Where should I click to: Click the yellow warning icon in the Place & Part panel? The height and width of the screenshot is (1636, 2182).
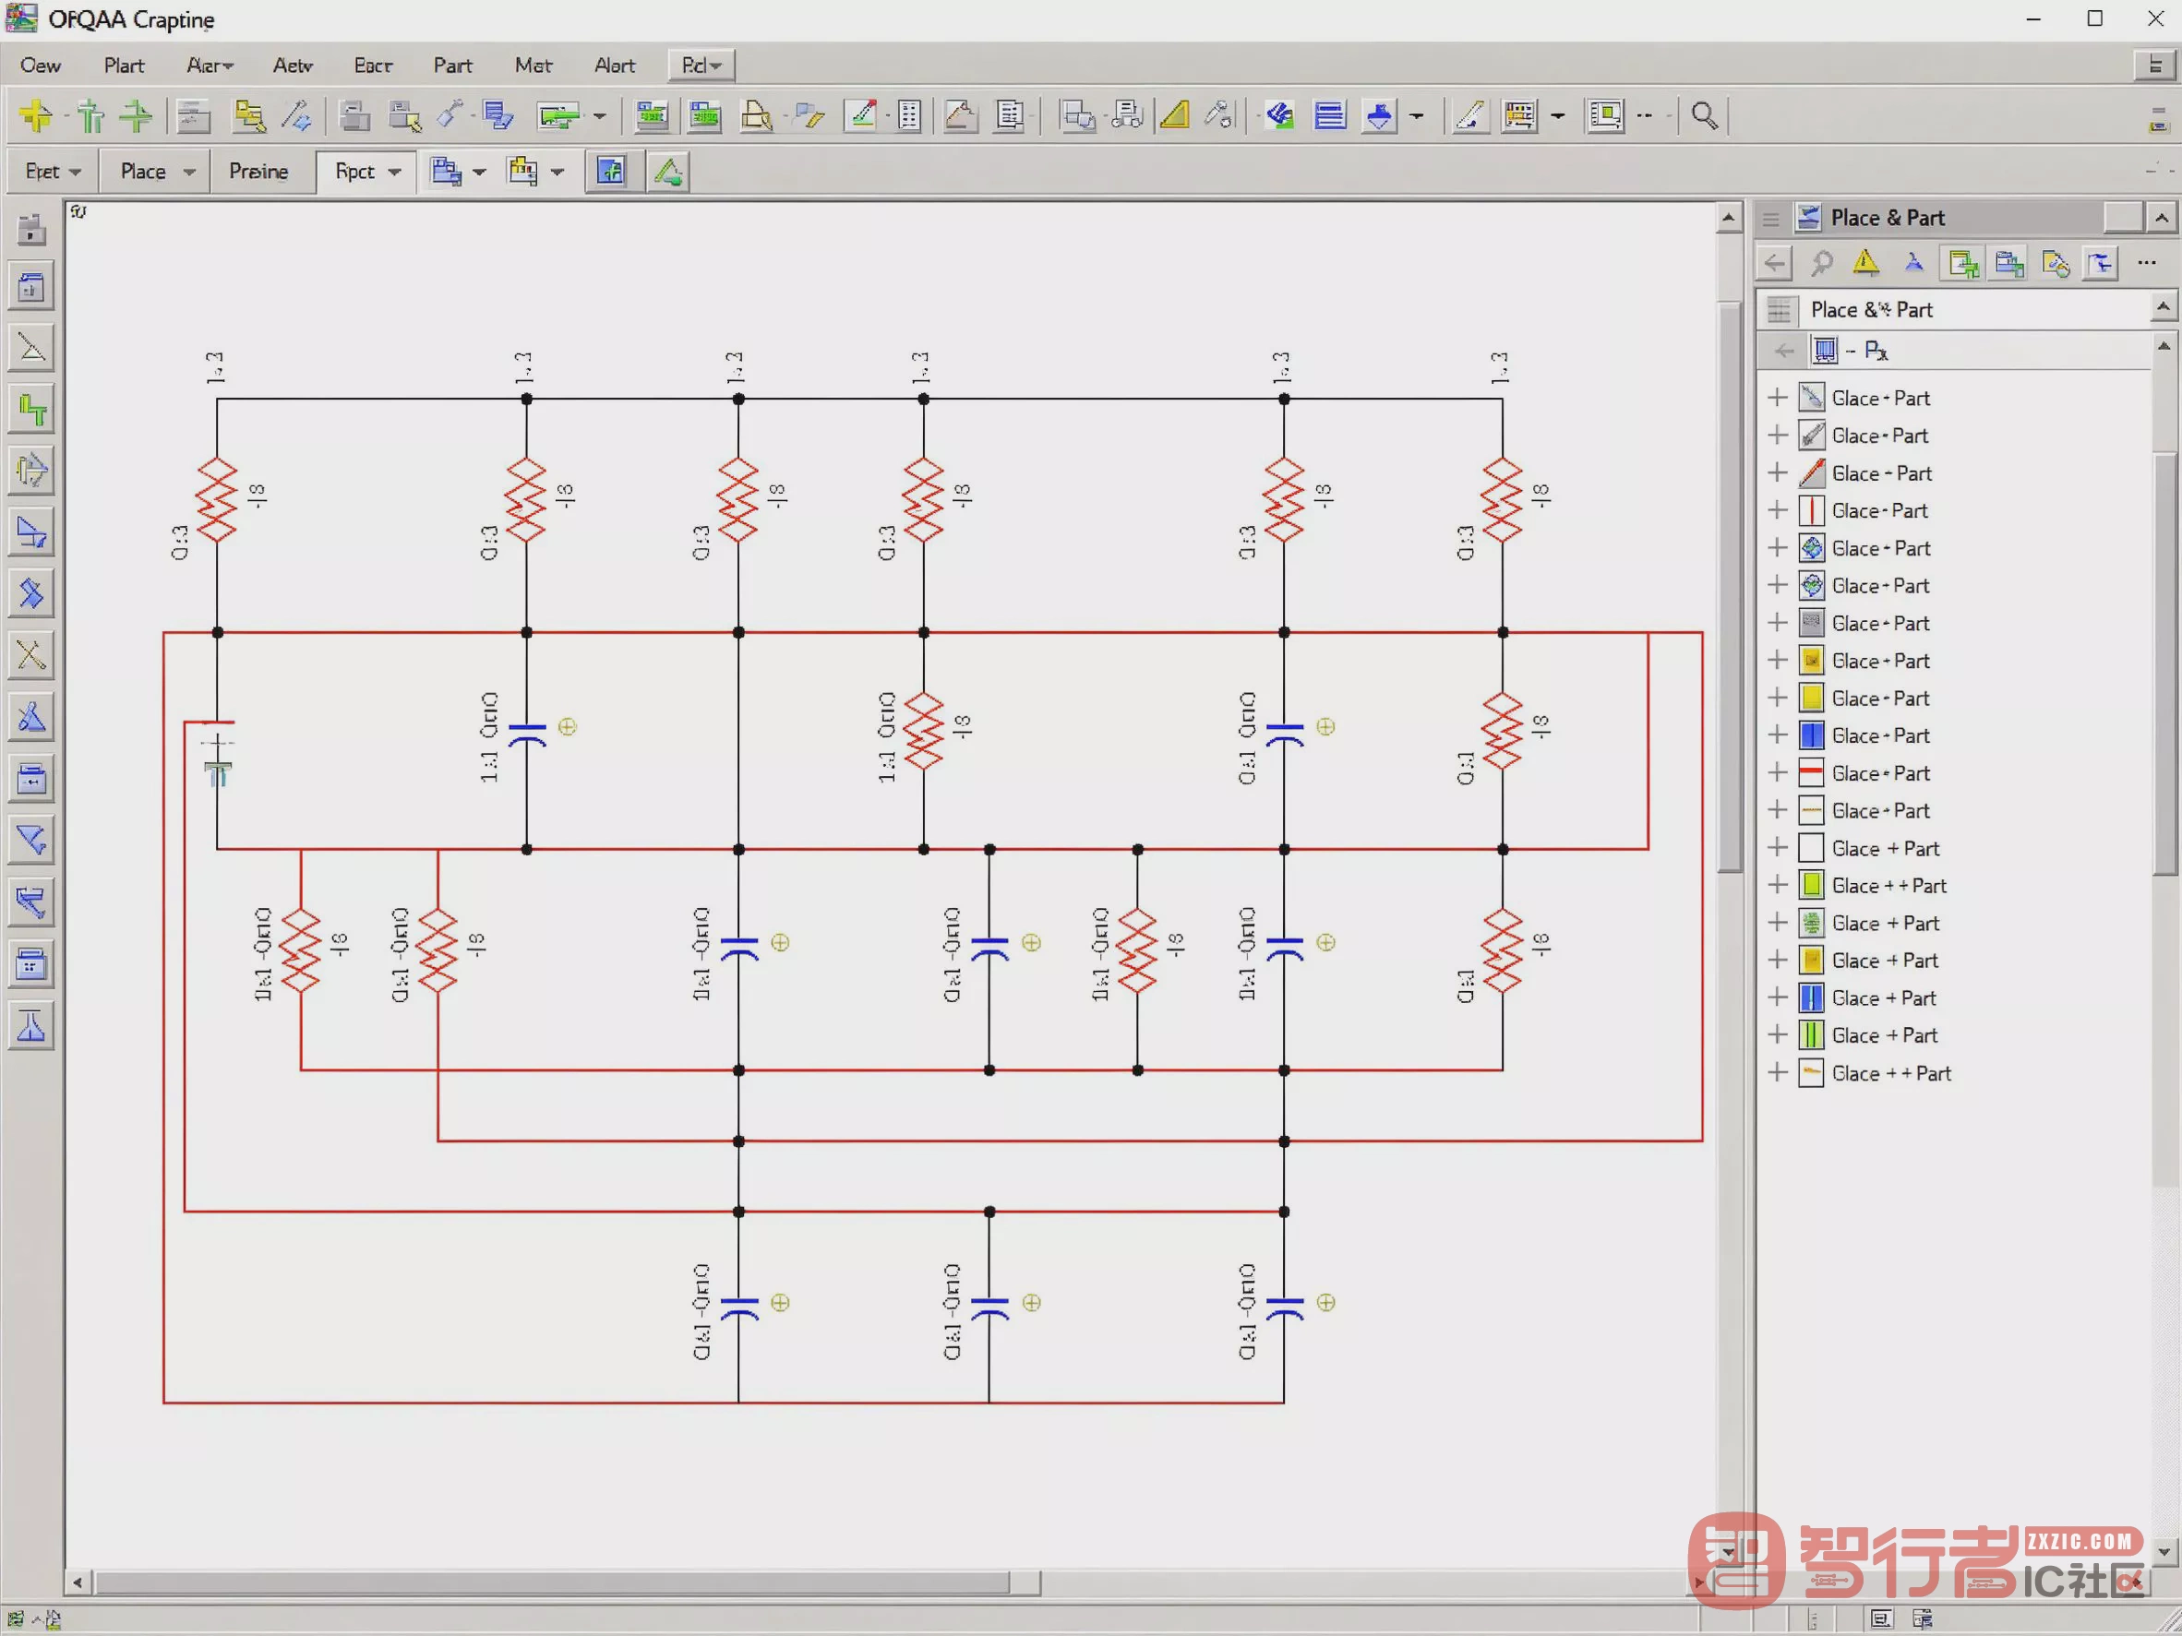(x=1865, y=262)
